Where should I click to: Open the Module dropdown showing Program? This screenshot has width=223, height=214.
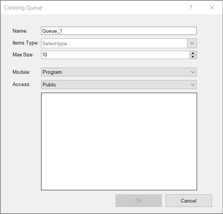(115, 72)
